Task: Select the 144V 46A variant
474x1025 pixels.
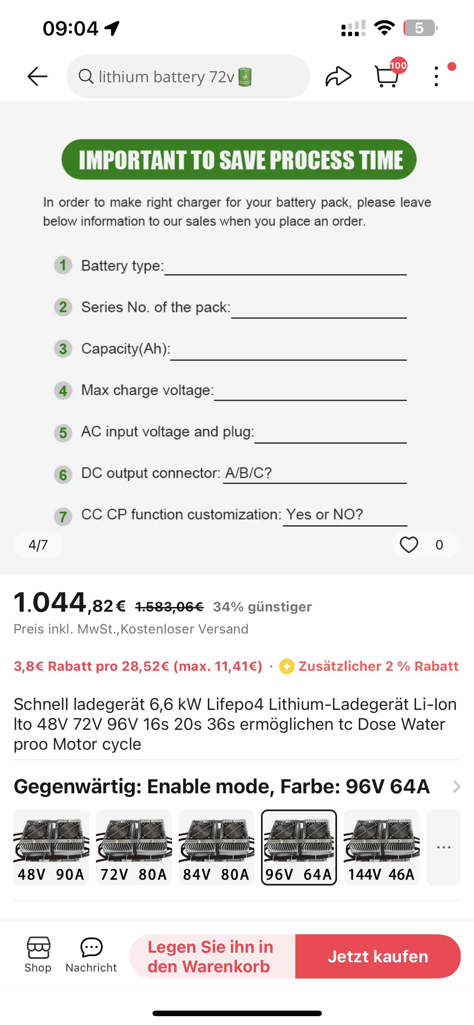Action: [381, 848]
